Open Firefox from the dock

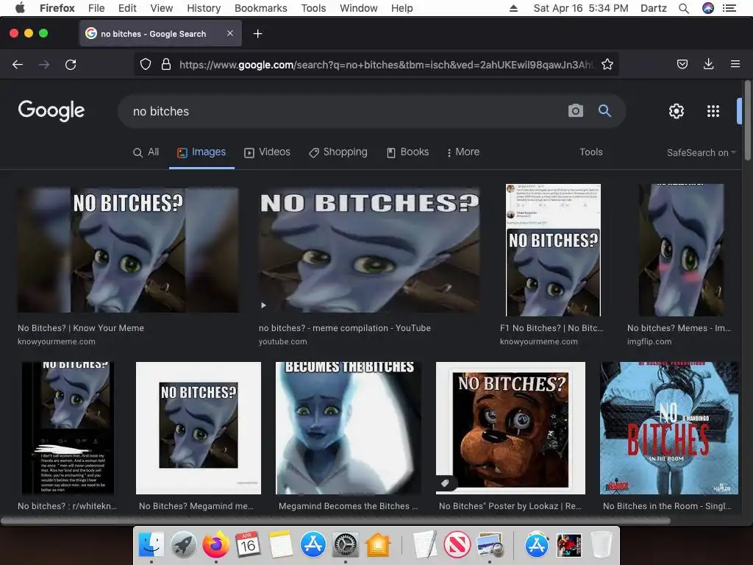coord(215,545)
